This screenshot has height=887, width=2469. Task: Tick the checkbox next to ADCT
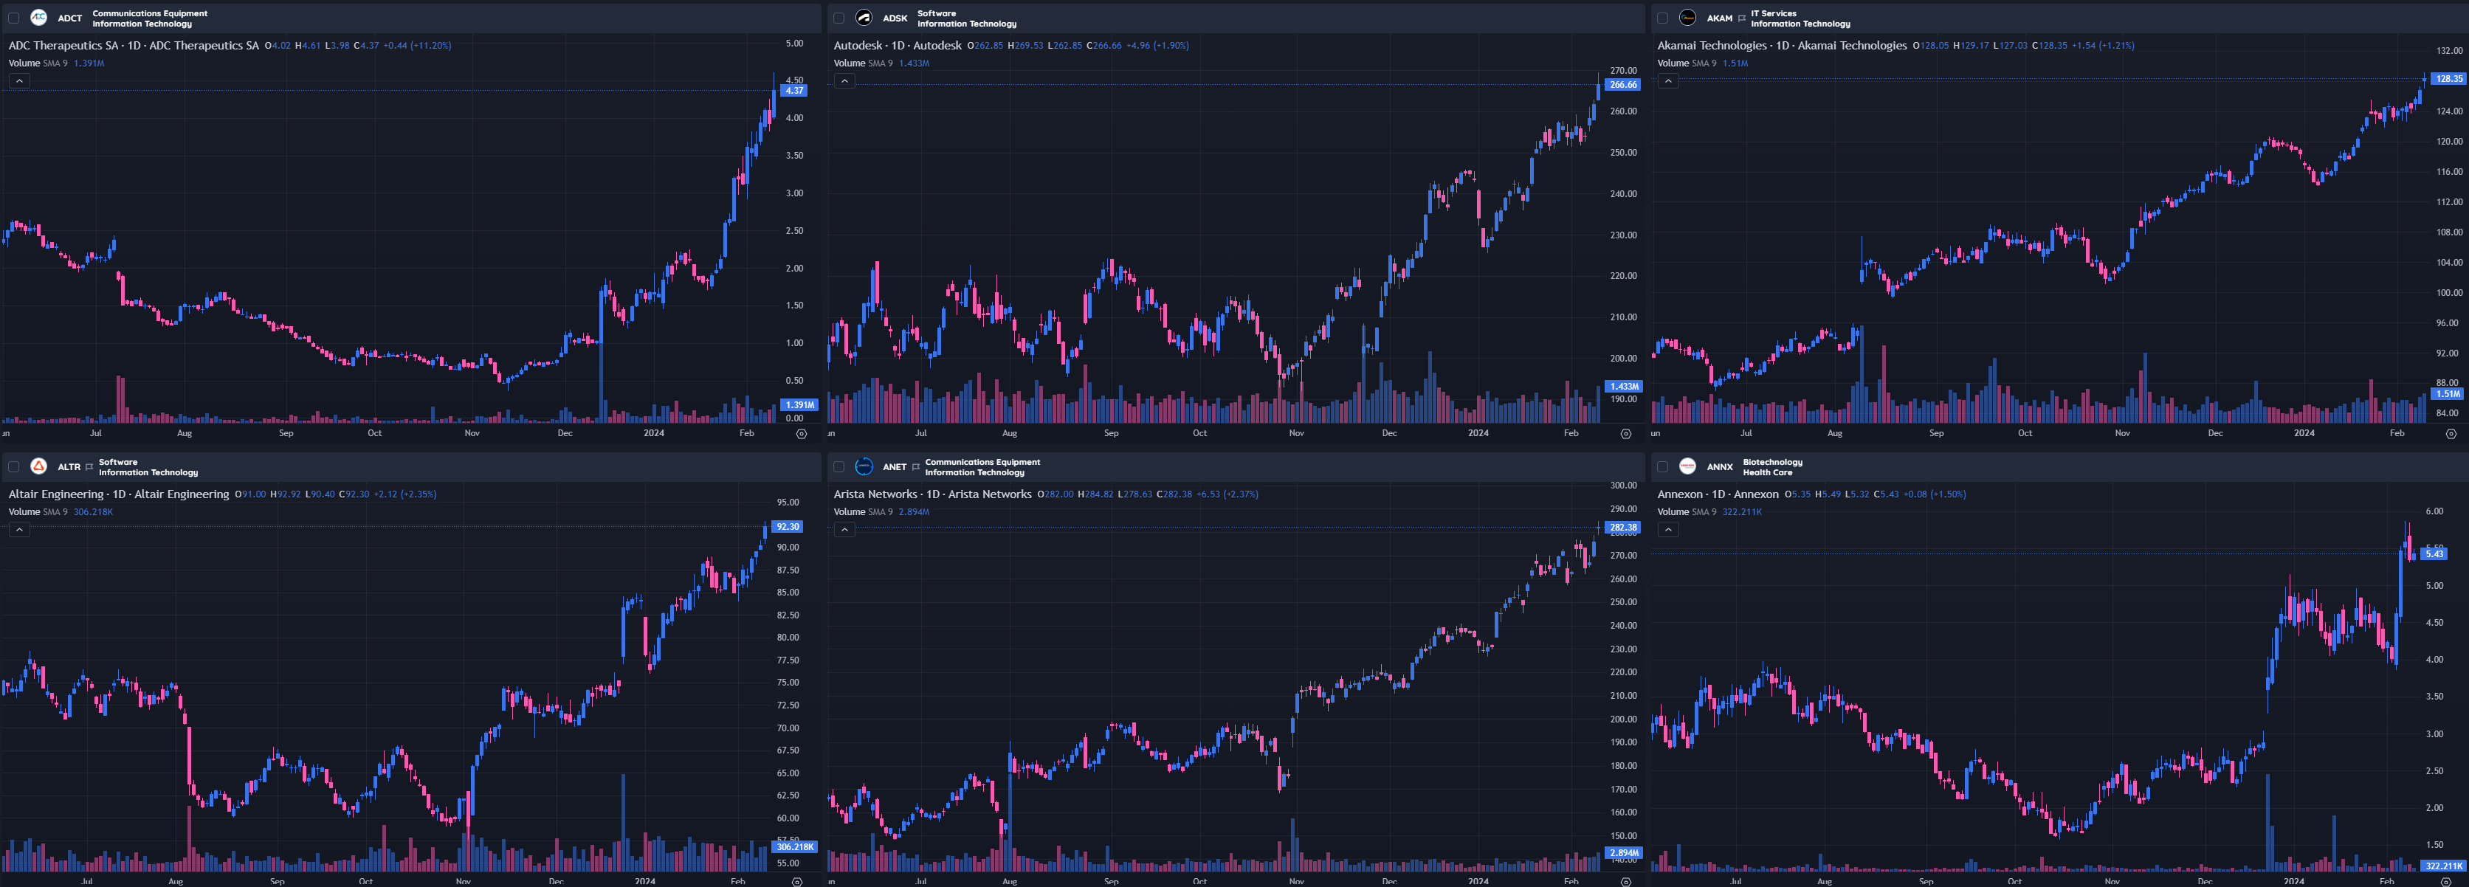point(13,18)
